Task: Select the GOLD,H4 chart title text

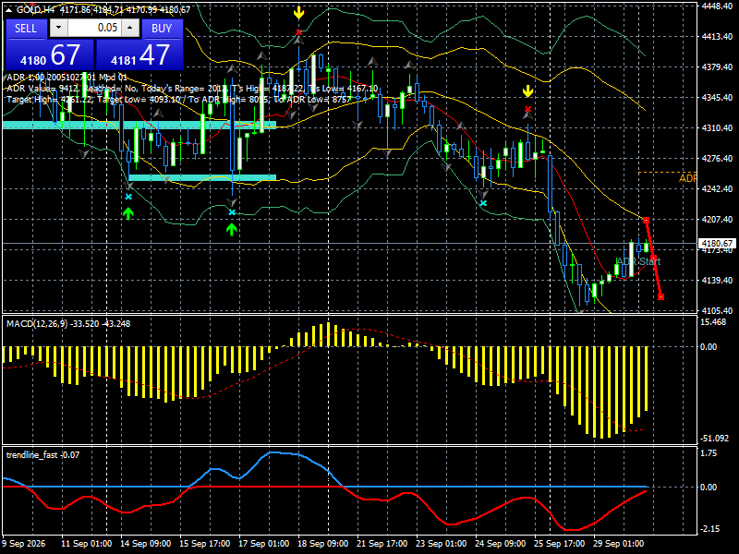Action: tap(36, 9)
